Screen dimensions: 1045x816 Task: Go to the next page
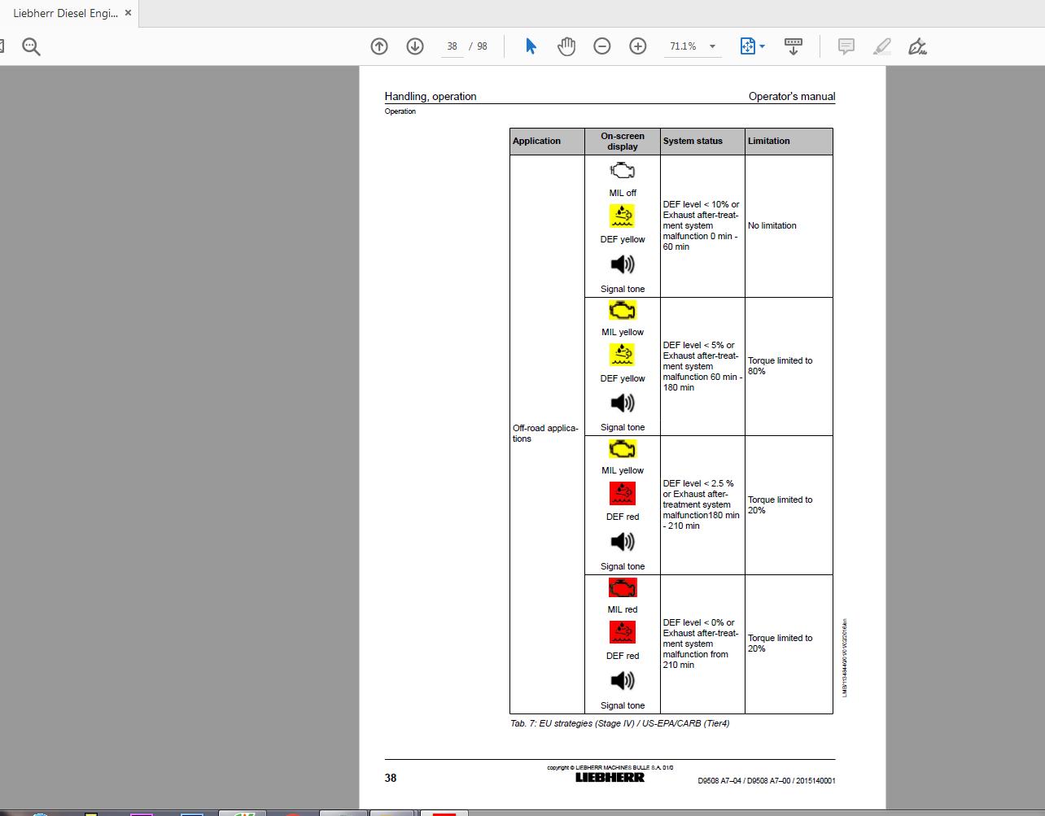(415, 46)
